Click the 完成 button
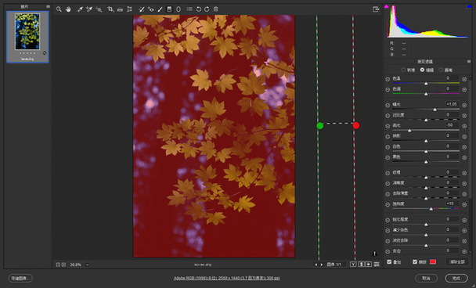476x288 pixels. coord(456,278)
